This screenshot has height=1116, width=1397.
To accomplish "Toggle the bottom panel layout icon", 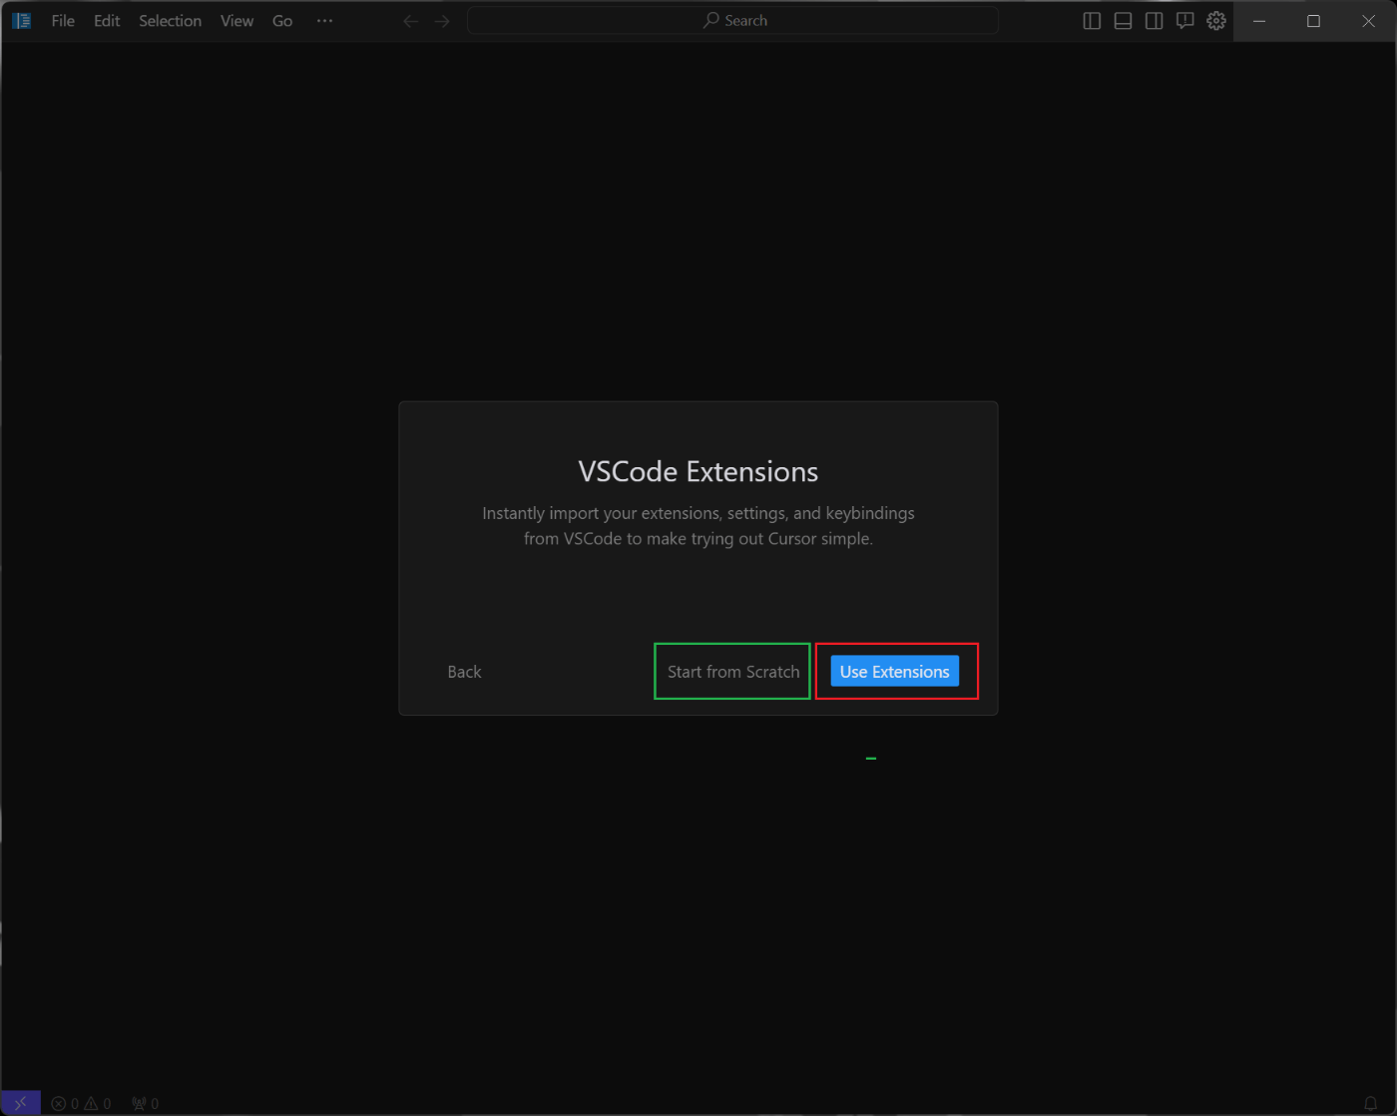I will coord(1123,21).
